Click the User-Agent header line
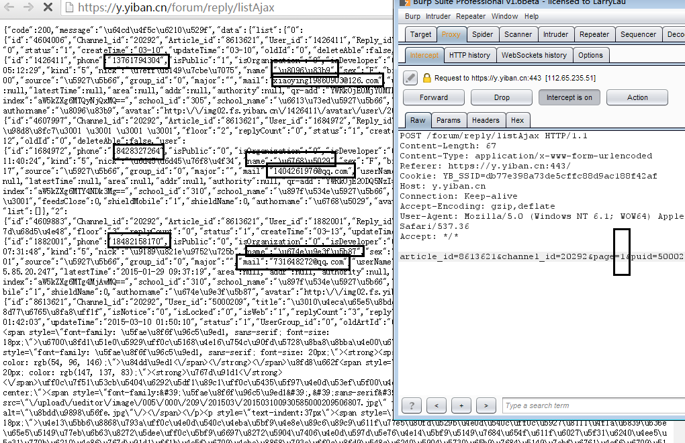The image size is (685, 443). [x=542, y=216]
